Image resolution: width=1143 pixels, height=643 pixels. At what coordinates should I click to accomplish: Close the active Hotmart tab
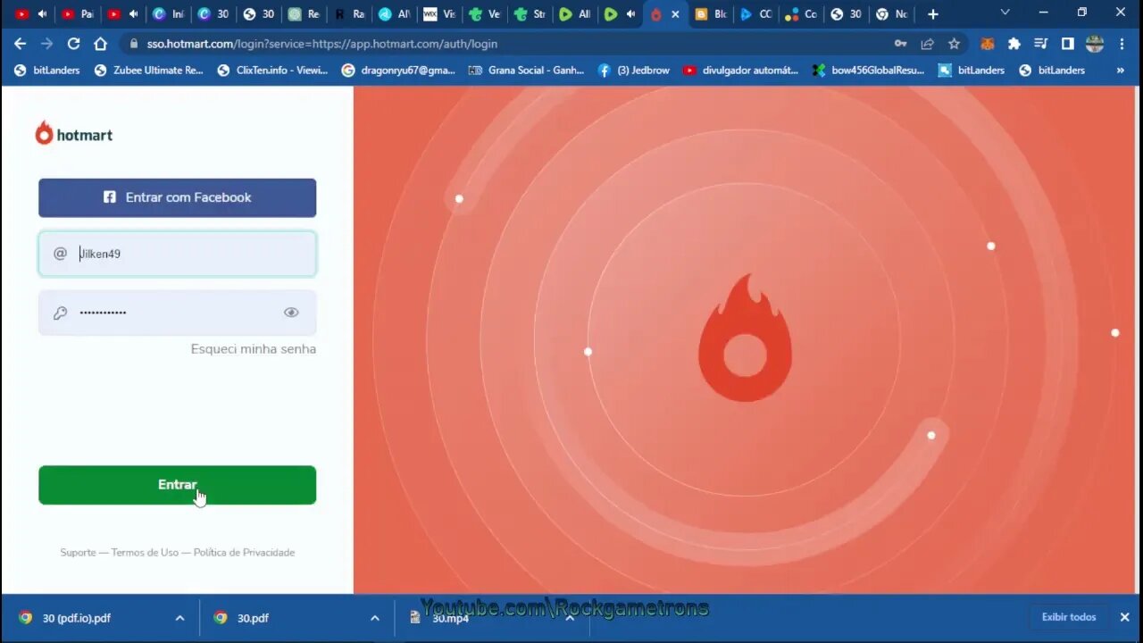tap(675, 14)
